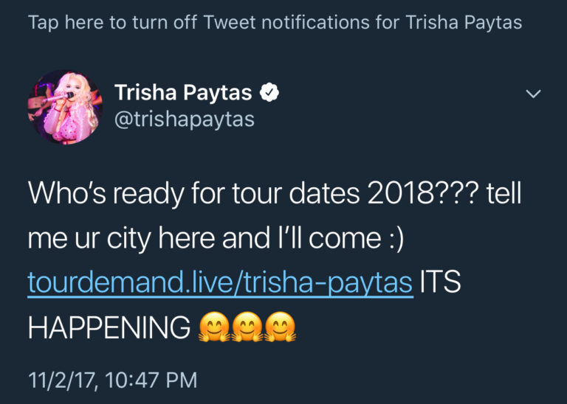Click the first hugging face emoji
Image resolution: width=567 pixels, height=404 pixels.
point(215,328)
